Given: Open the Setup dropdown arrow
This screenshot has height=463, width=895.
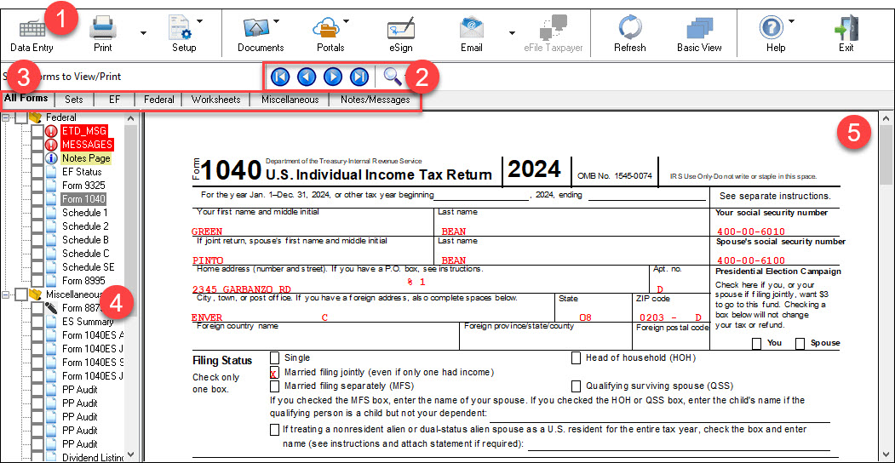Looking at the screenshot, I should point(200,21).
